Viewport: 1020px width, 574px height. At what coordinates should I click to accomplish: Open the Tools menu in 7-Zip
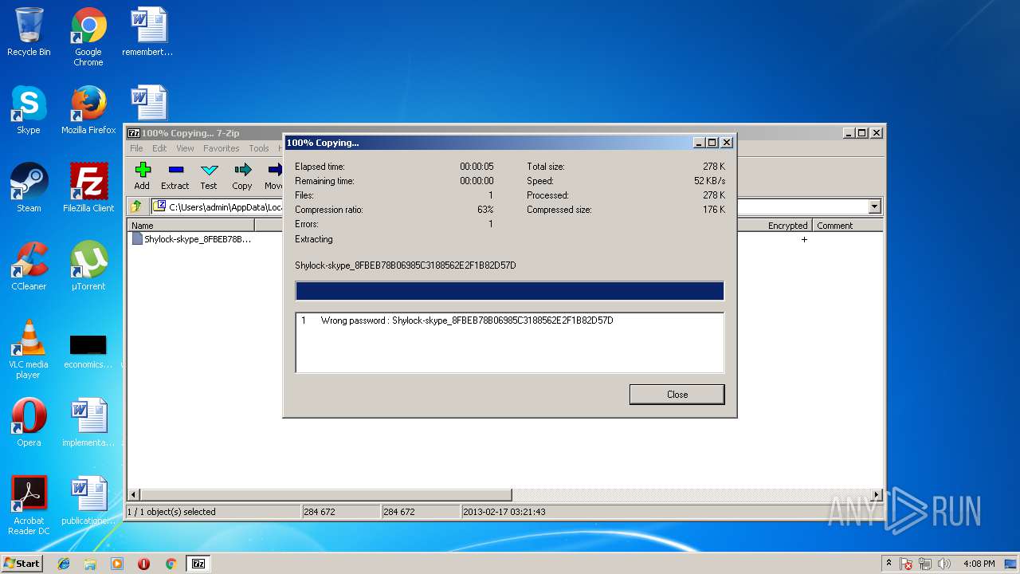coord(259,148)
